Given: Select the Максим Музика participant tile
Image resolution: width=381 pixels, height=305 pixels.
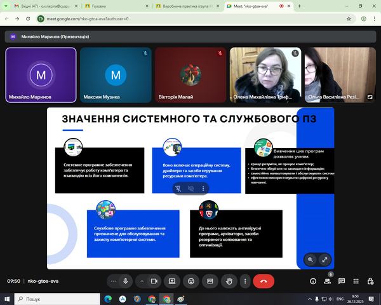Looking at the screenshot, I should coord(115,75).
